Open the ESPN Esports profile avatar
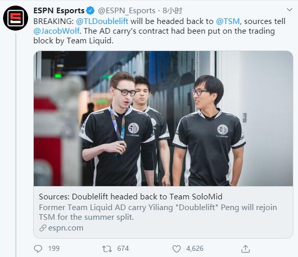Screen dimensions: 298x257 [15, 18]
